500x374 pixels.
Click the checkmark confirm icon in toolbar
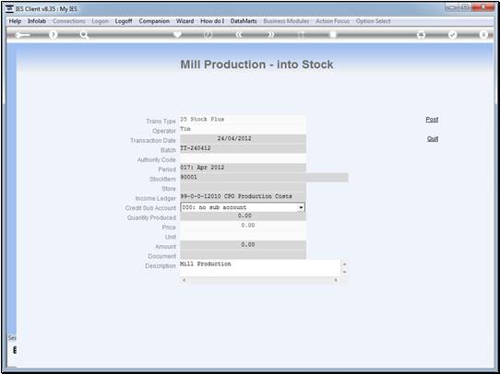point(452,35)
